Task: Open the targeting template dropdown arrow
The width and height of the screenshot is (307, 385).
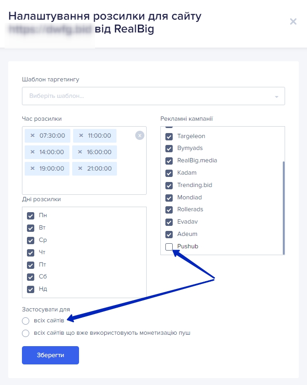Action: (276, 96)
